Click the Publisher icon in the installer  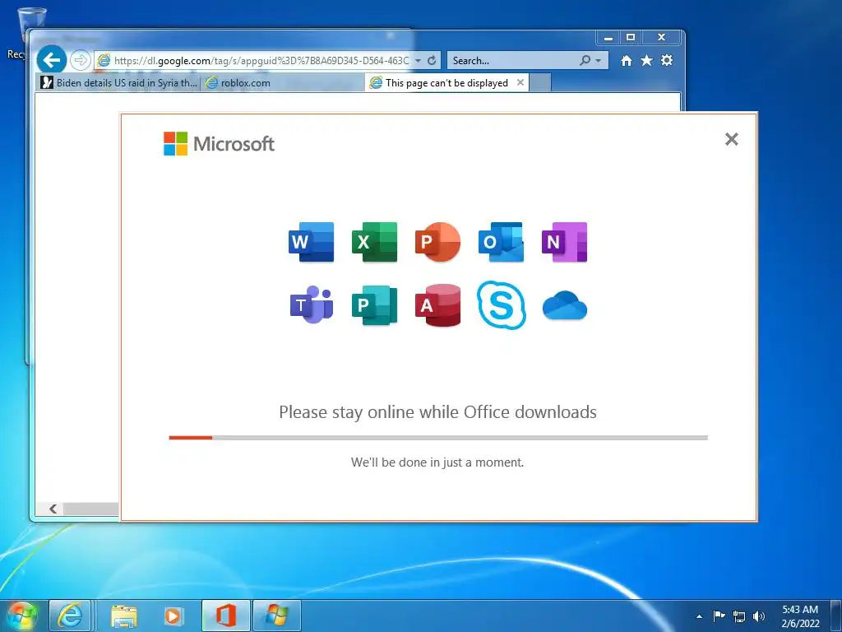(374, 304)
